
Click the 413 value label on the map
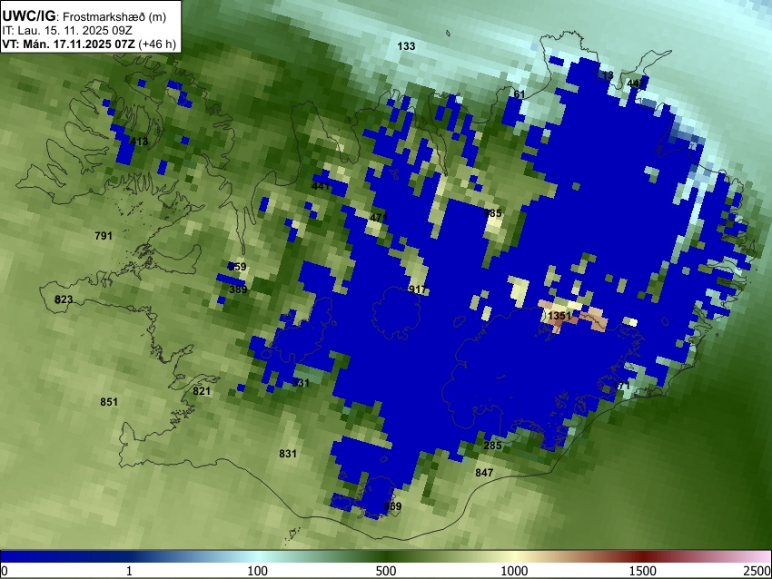[x=139, y=142]
